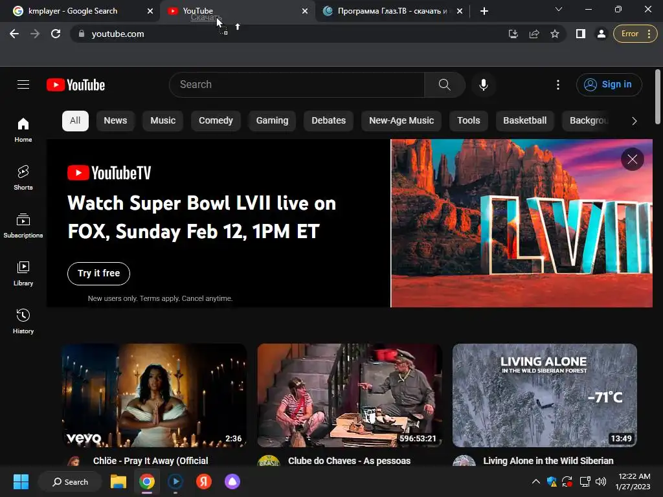Click the install app icon in address bar

[x=513, y=34]
